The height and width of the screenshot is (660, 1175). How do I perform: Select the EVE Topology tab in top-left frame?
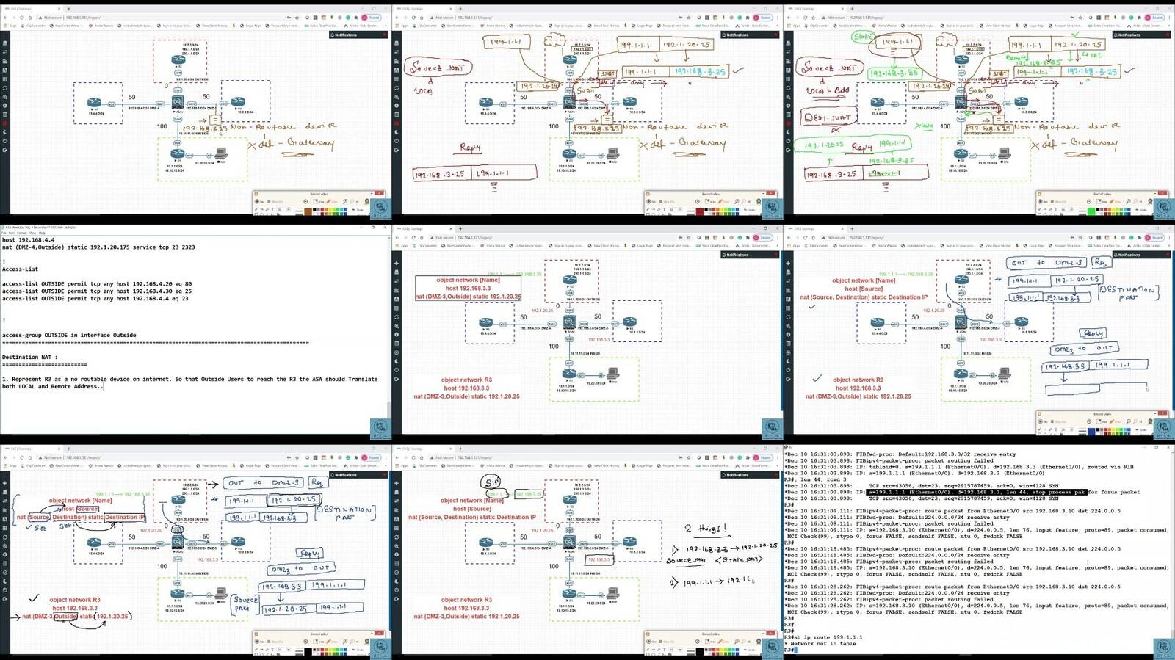pos(33,8)
